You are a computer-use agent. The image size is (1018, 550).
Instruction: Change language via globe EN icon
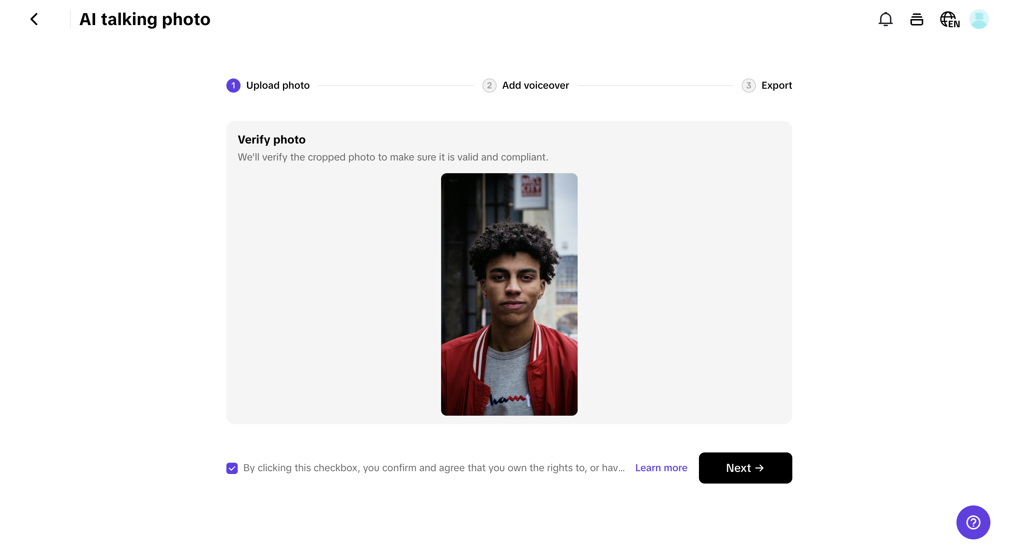(949, 19)
